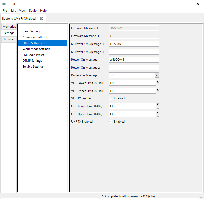Select FM Radio Preset in the list
The height and width of the screenshot is (199, 204).
click(33, 55)
